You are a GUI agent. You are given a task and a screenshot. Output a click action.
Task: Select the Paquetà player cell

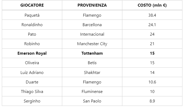click(x=32, y=15)
